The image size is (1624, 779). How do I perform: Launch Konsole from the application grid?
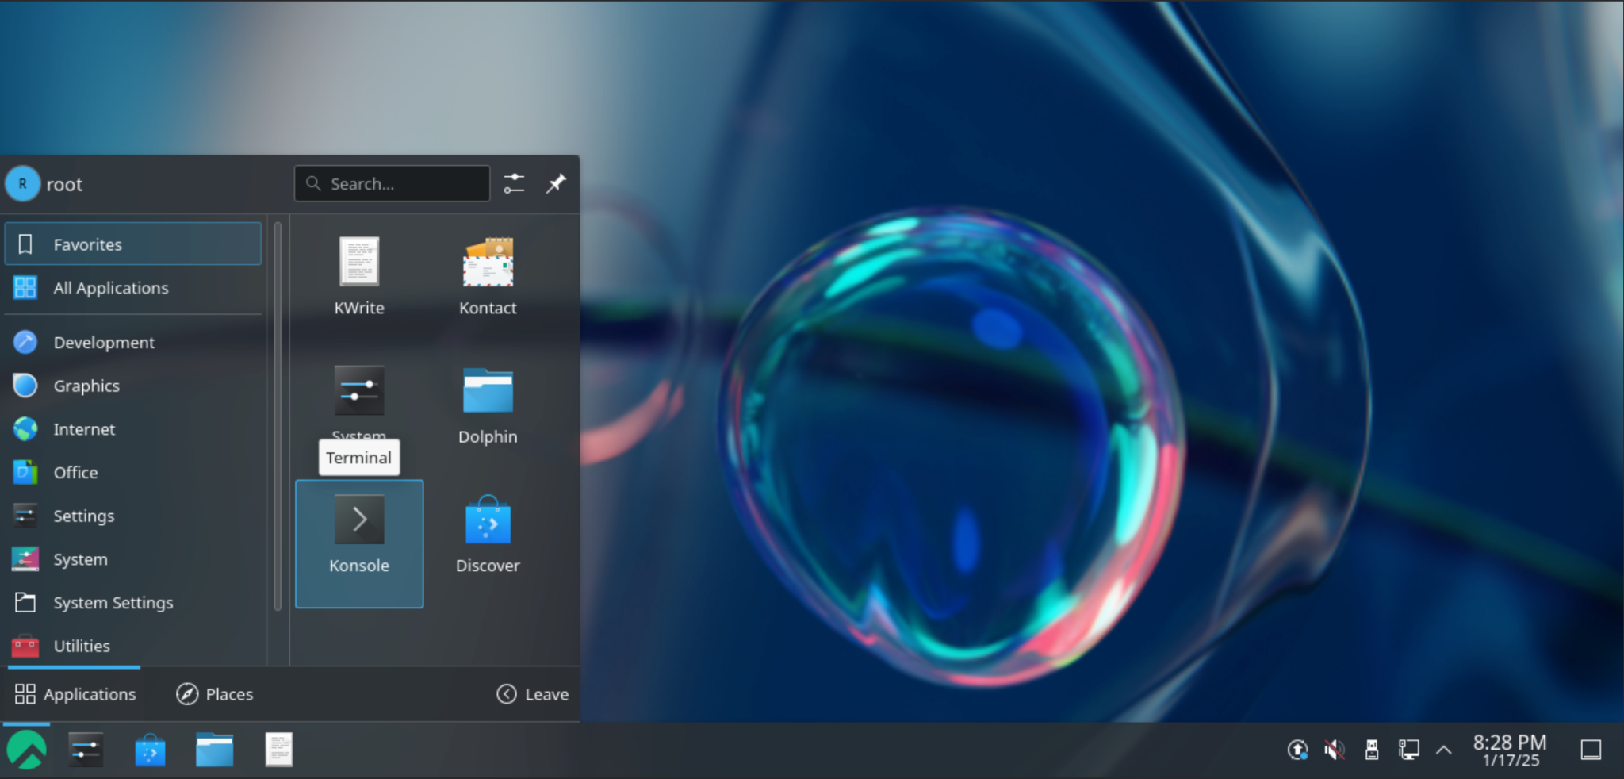click(x=358, y=543)
